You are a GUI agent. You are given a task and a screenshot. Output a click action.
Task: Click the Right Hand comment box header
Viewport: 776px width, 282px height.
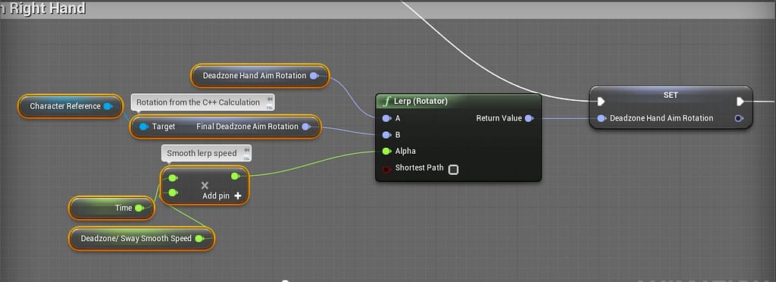[388, 9]
